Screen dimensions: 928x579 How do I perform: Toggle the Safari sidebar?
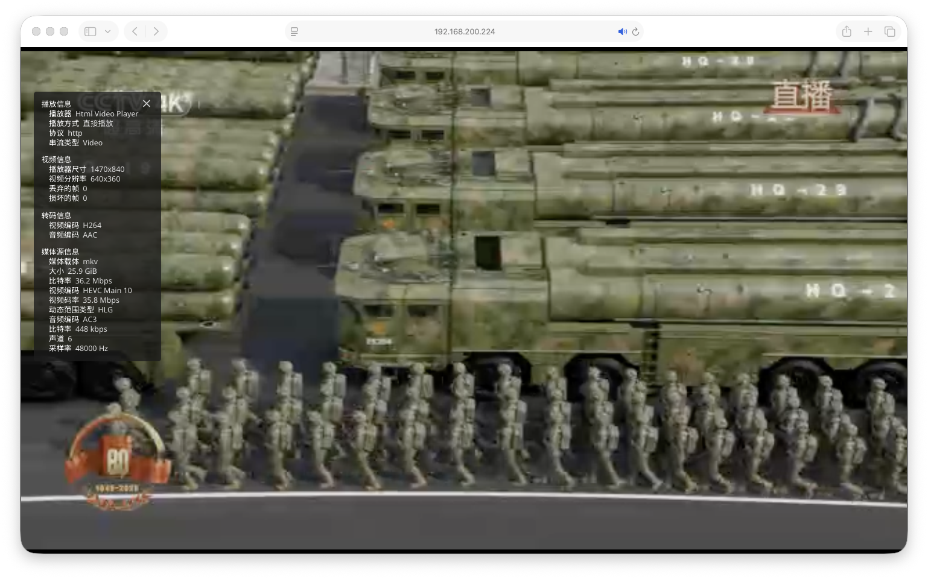[x=91, y=31]
